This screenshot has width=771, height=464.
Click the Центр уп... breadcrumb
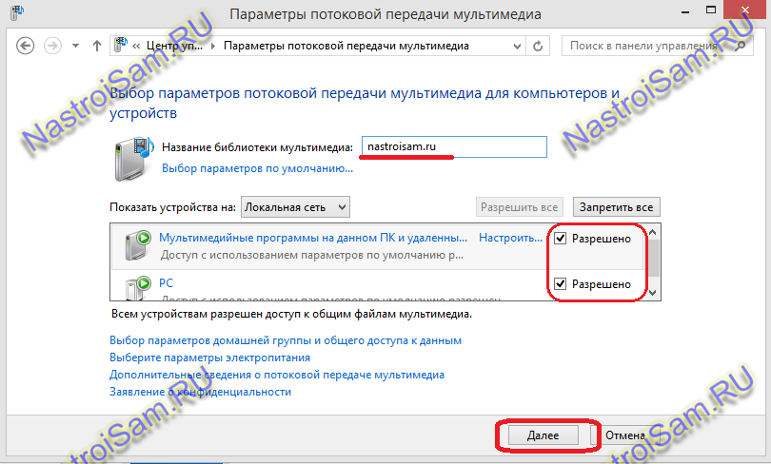[x=174, y=47]
